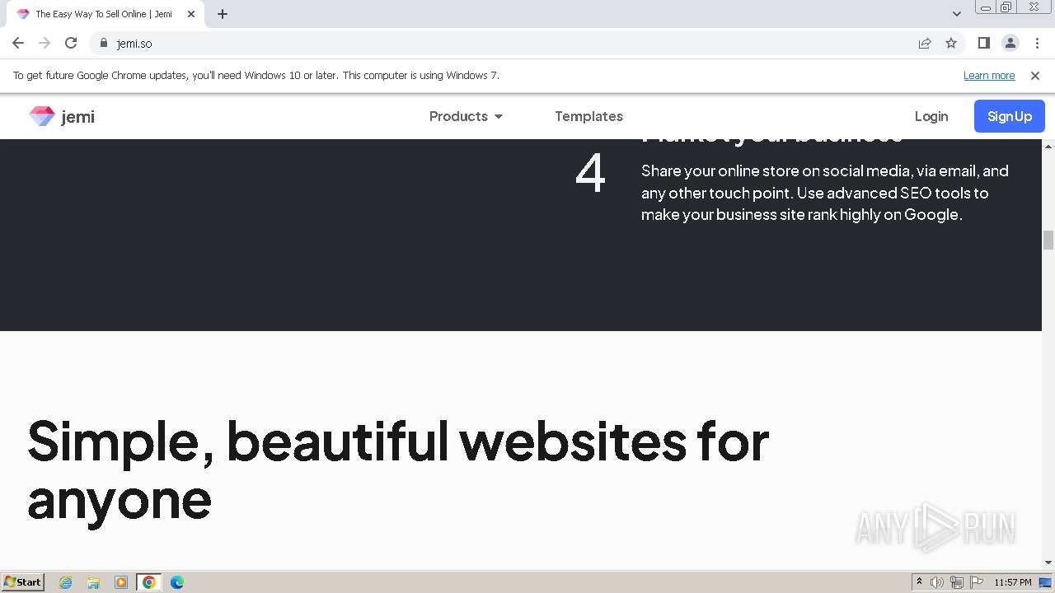1055x593 pixels.
Task: Click the scrollbar up arrow
Action: click(1048, 146)
